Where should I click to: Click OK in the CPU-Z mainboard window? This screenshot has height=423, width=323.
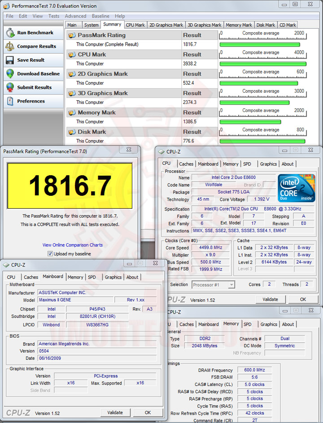[x=148, y=413]
